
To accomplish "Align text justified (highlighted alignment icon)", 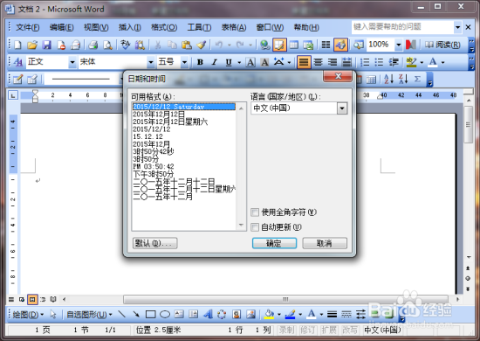I will coord(304,62).
